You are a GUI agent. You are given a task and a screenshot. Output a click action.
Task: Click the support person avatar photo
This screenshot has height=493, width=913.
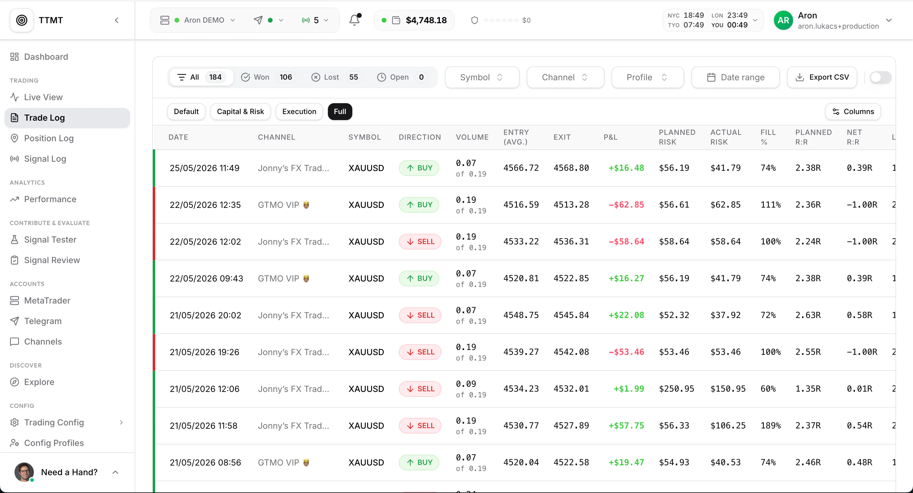point(24,472)
